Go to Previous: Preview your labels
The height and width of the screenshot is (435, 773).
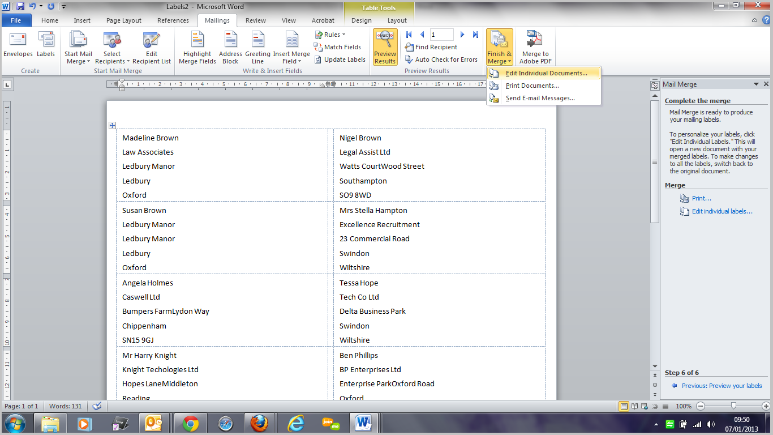(x=722, y=386)
